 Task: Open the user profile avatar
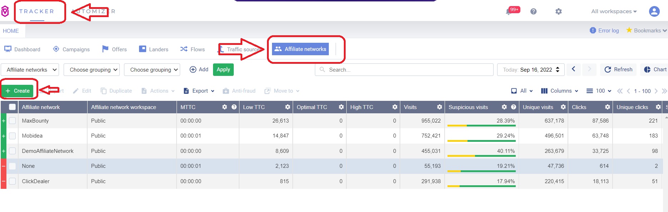(654, 11)
